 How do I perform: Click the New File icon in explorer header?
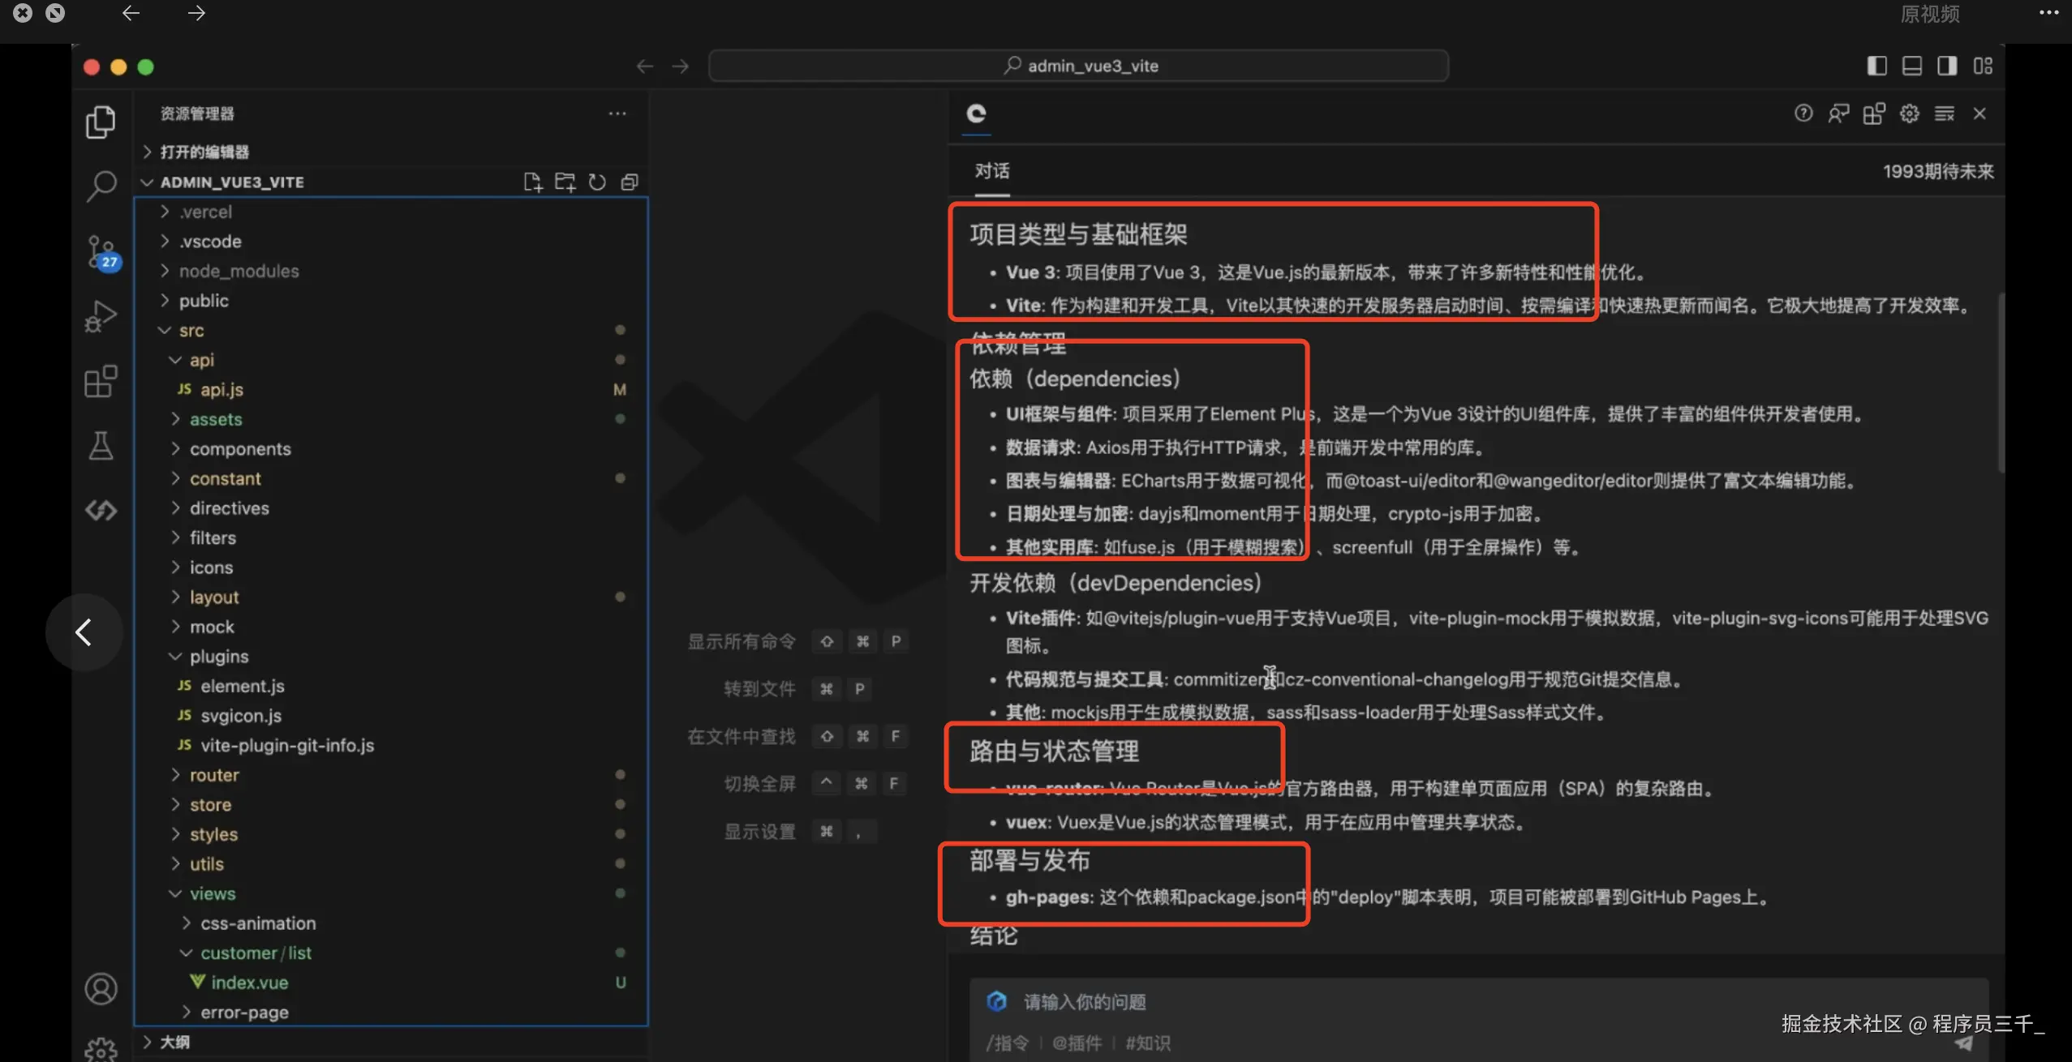(532, 182)
